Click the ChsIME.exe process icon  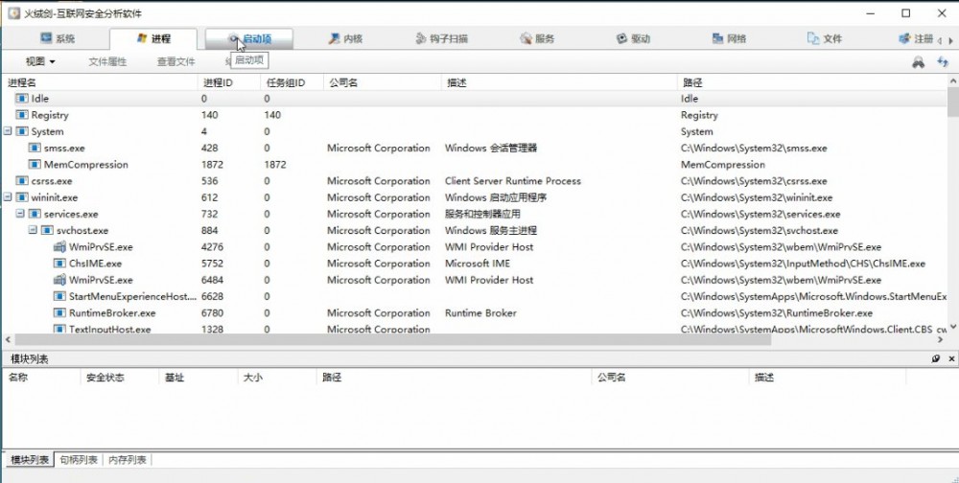[x=59, y=264]
